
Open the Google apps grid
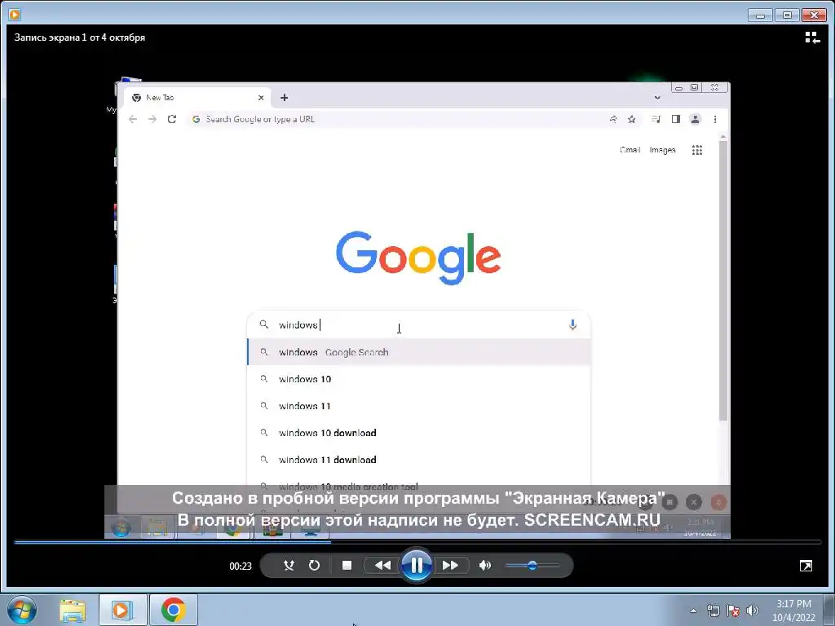pos(697,150)
